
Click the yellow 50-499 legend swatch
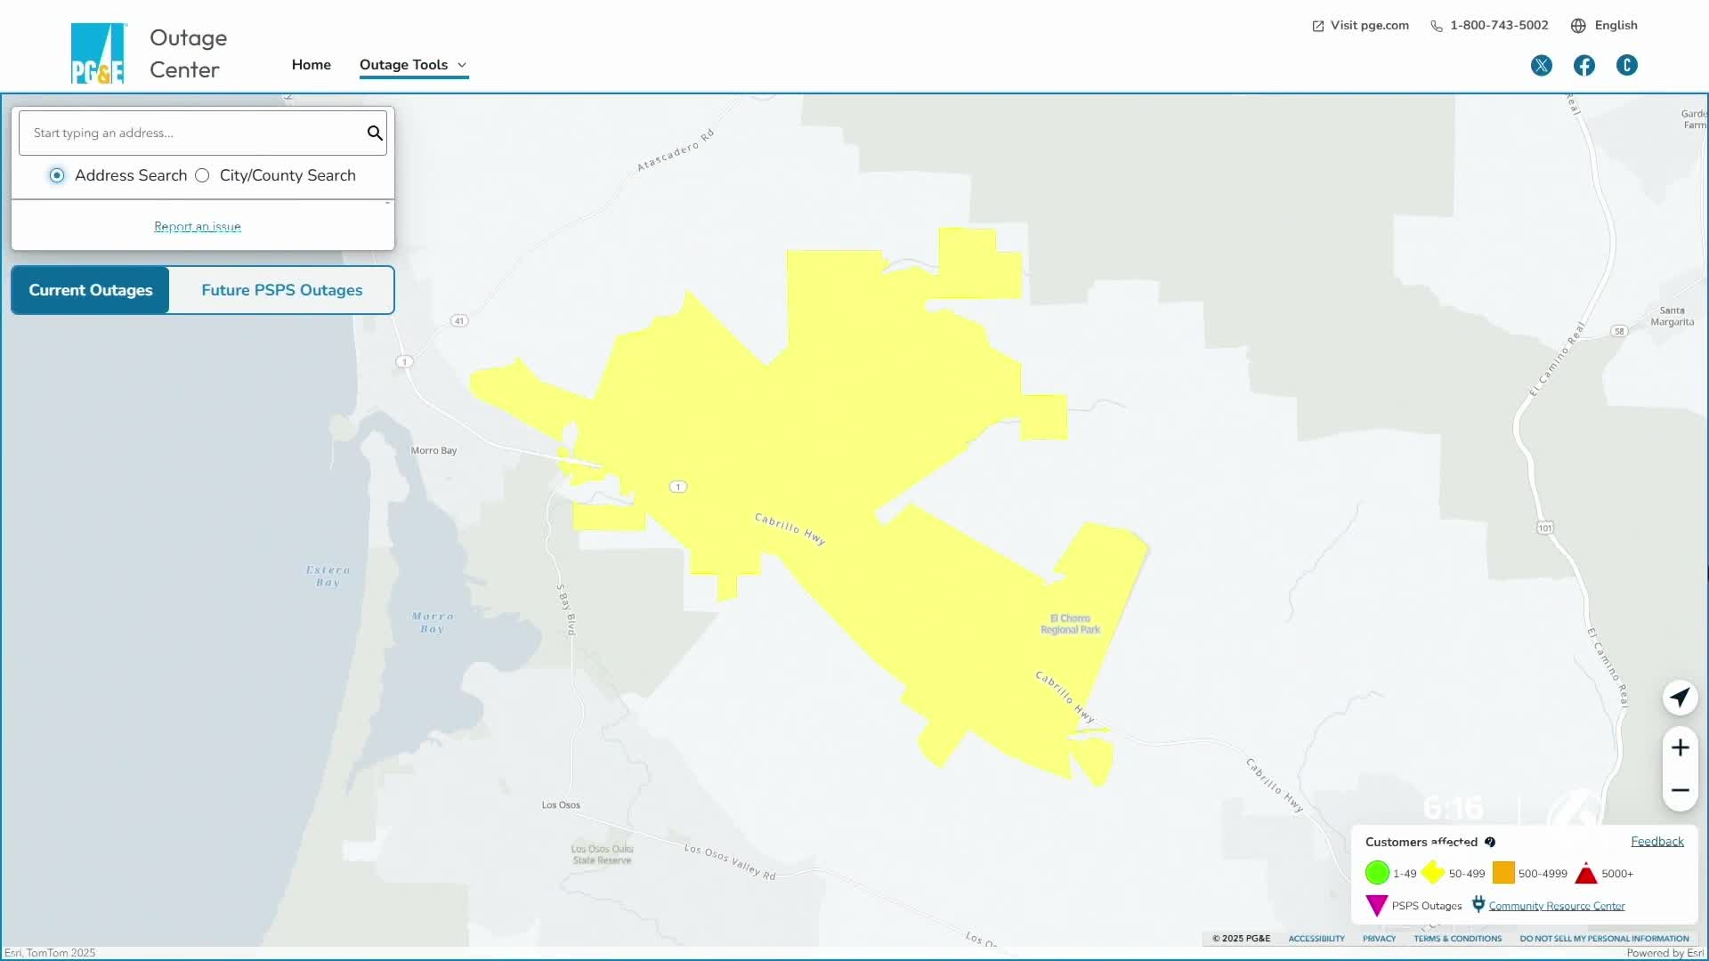pyautogui.click(x=1433, y=873)
